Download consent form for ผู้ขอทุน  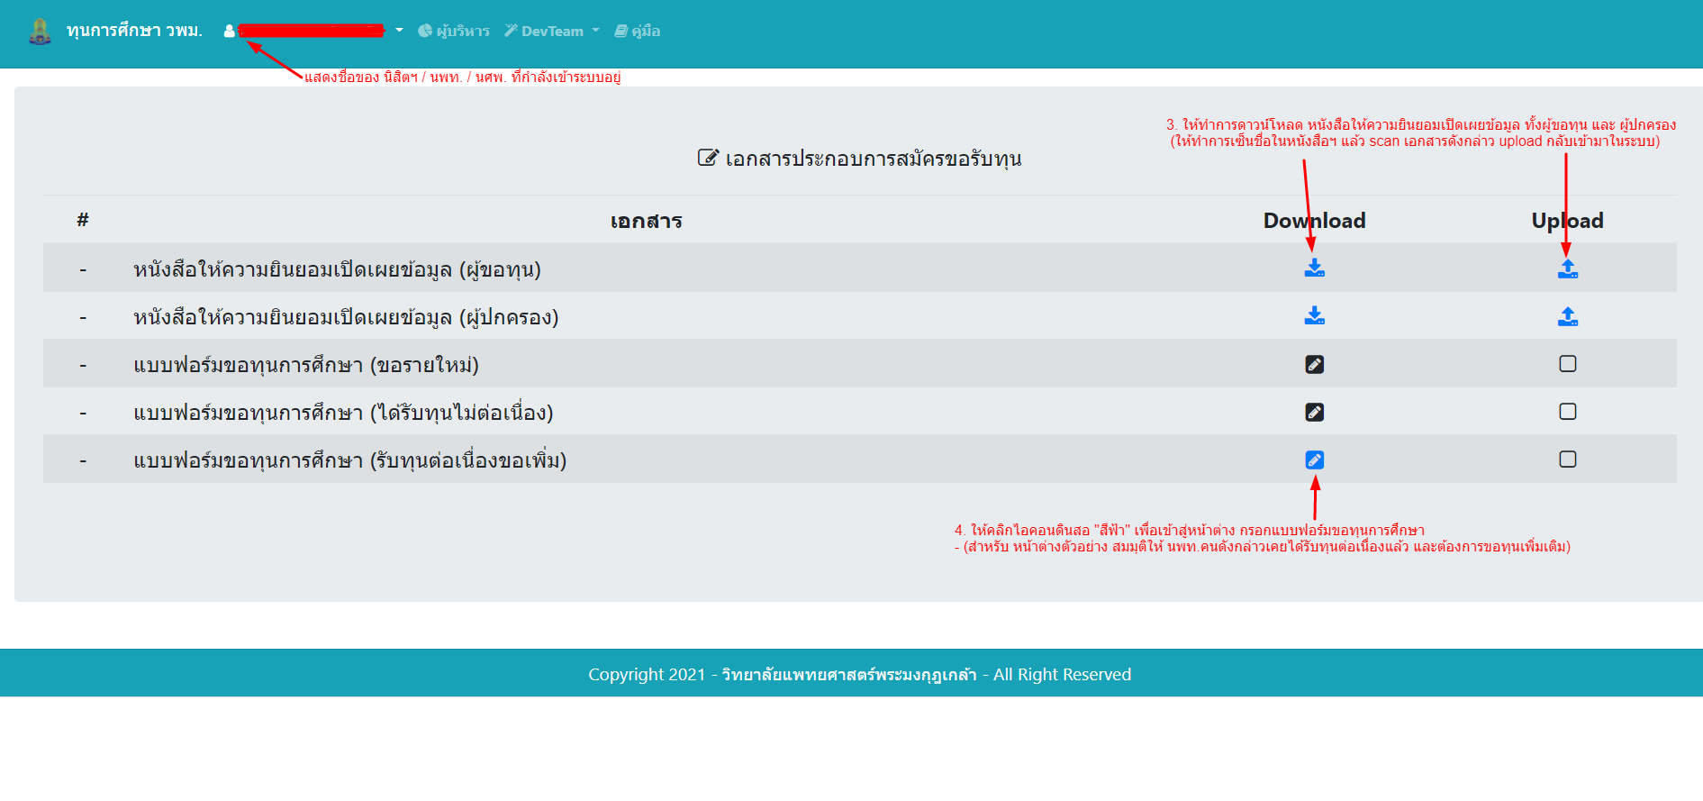(1315, 268)
